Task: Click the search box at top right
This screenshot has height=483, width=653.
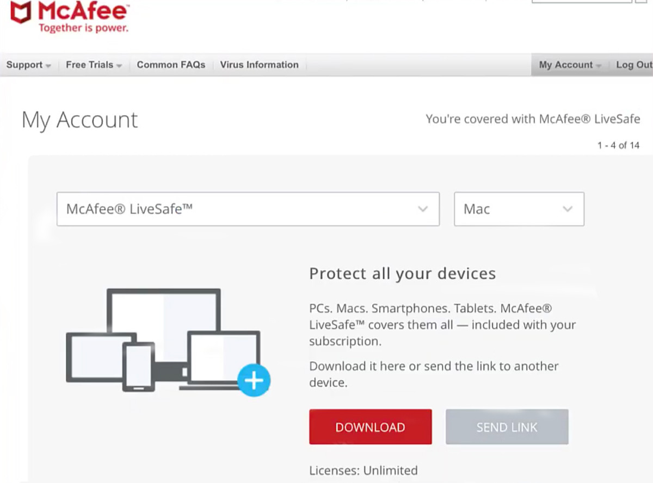Action: pyautogui.click(x=582, y=1)
